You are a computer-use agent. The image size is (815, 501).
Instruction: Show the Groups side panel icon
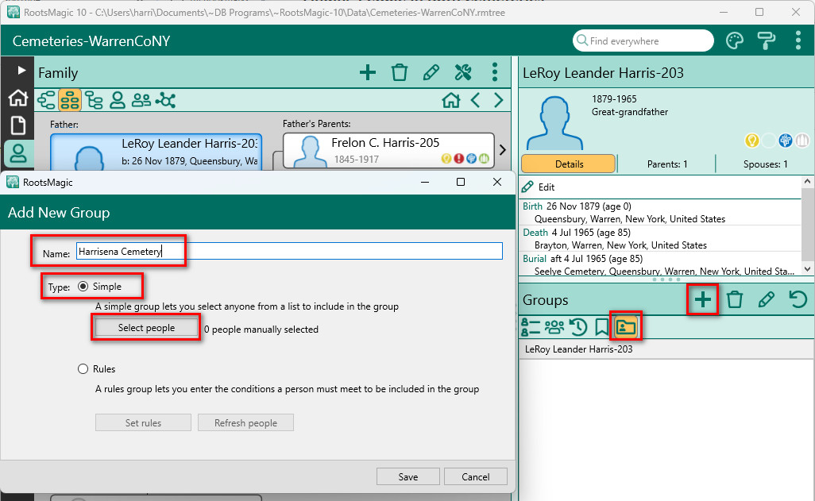[x=626, y=327]
